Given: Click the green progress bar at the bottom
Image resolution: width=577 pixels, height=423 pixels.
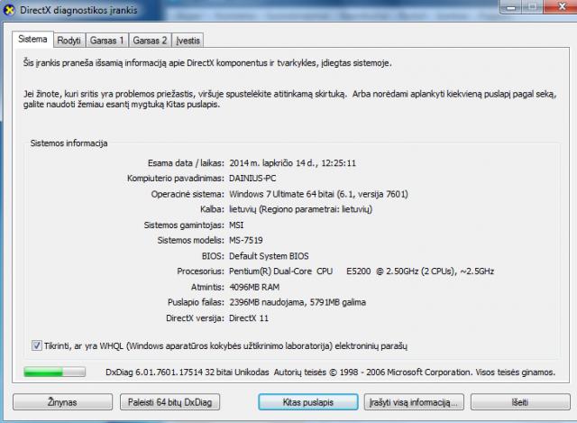Looking at the screenshot, I should pyautogui.click(x=54, y=371).
